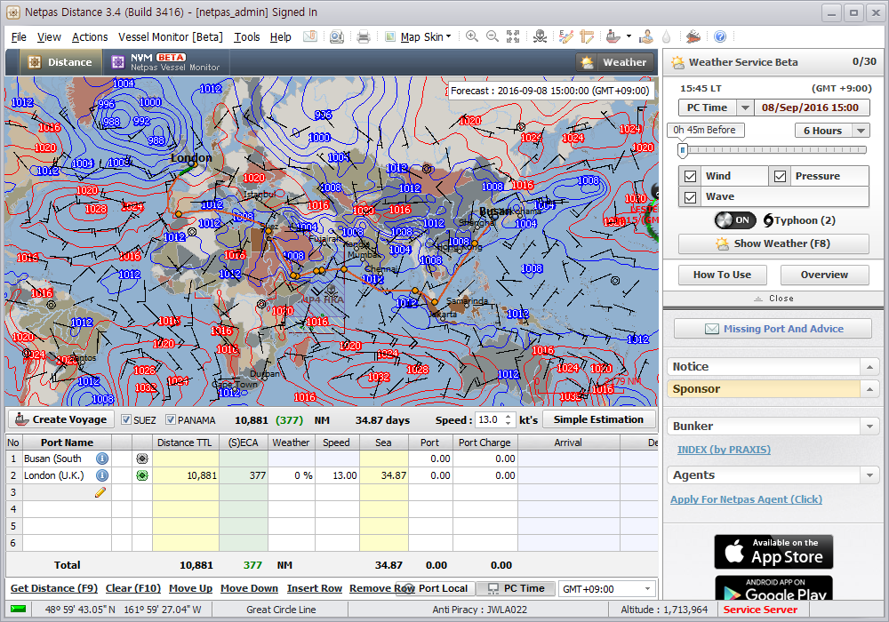Switch to the Distance tab

(x=61, y=62)
